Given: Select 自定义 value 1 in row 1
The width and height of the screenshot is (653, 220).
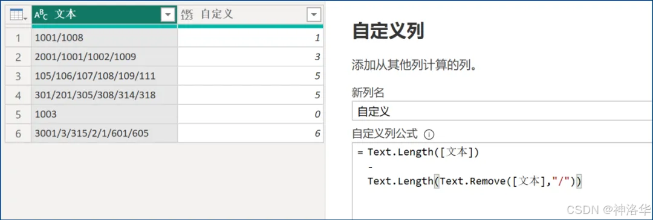Looking at the screenshot, I should coord(251,38).
